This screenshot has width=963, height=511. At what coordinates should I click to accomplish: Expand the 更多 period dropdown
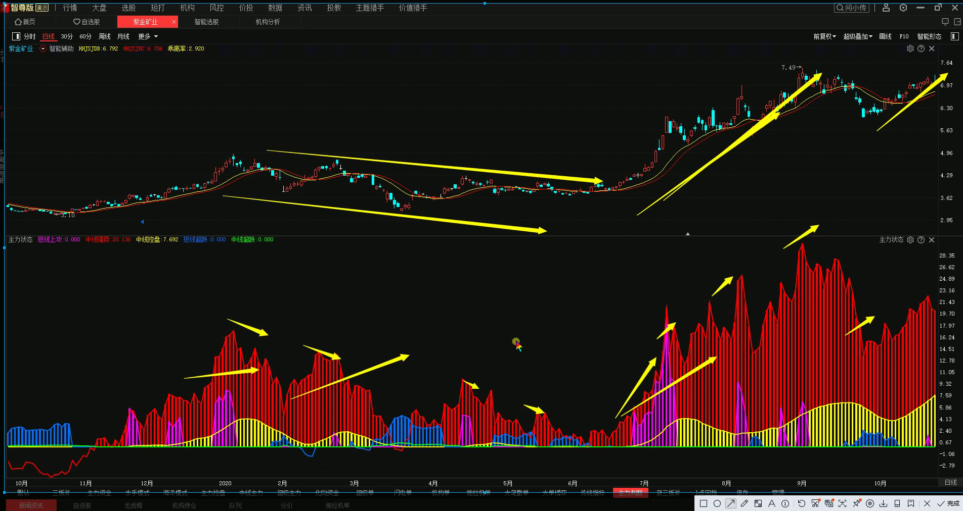pyautogui.click(x=148, y=36)
